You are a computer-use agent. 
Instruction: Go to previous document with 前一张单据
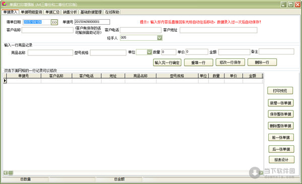coord(281,138)
